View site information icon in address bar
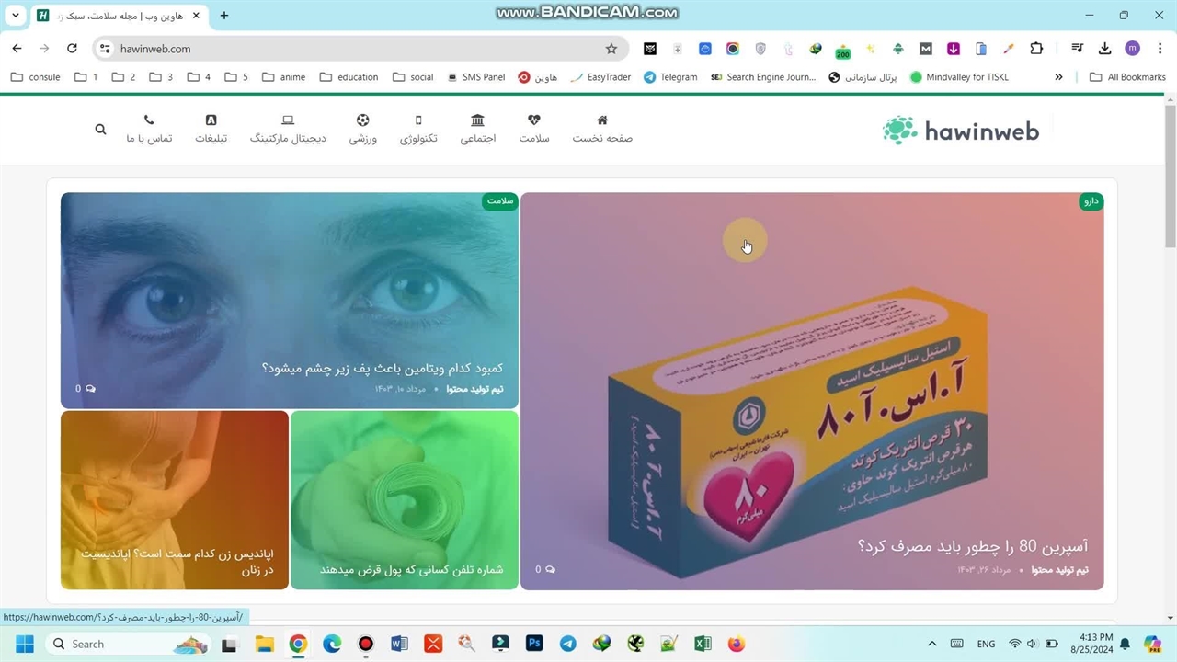The height and width of the screenshot is (662, 1177). point(105,49)
